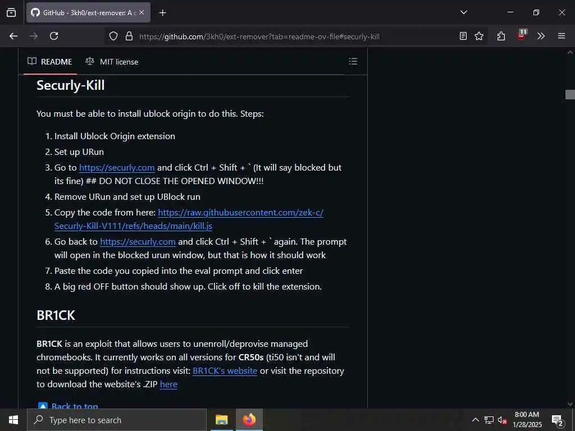Click step 7 'Paste the code you copied'
This screenshot has width=575, height=431.
click(x=178, y=271)
